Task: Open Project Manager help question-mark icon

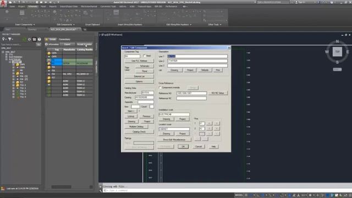Action: pyautogui.click(x=39, y=39)
